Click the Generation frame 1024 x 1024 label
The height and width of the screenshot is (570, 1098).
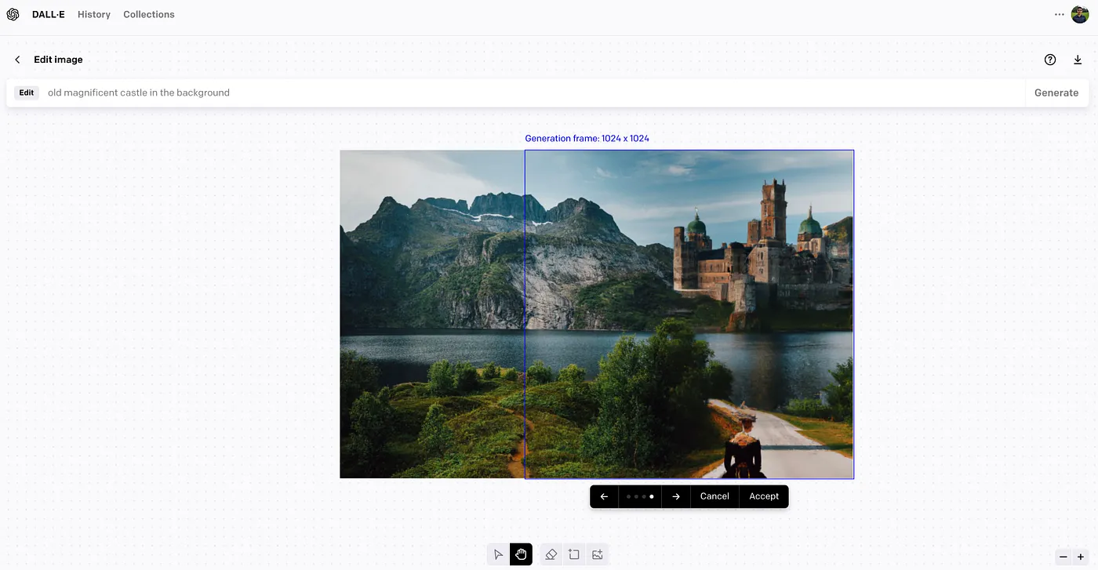click(587, 139)
